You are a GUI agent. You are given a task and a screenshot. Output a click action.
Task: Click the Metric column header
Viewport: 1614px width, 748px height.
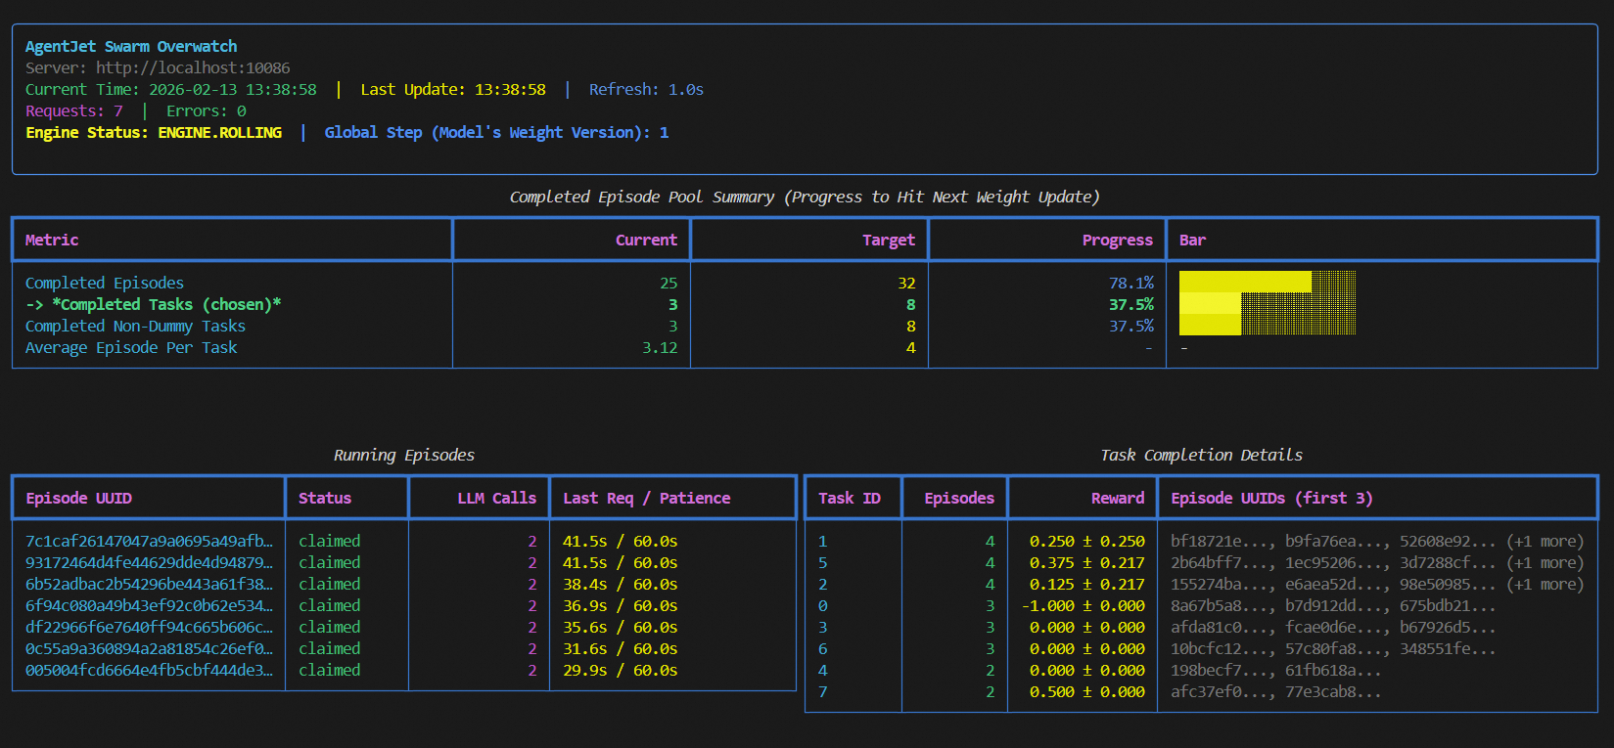pyautogui.click(x=52, y=241)
